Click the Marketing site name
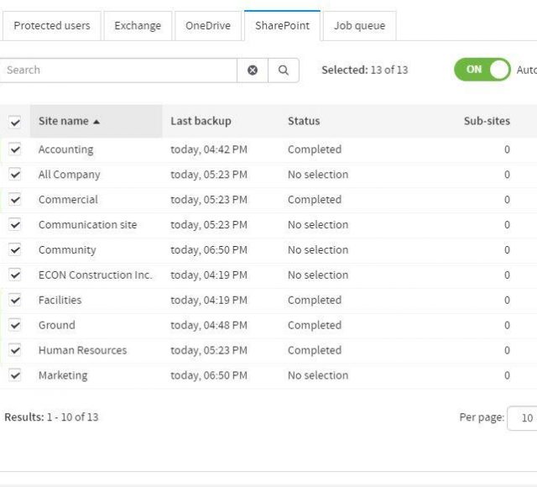537x487 pixels. (63, 375)
